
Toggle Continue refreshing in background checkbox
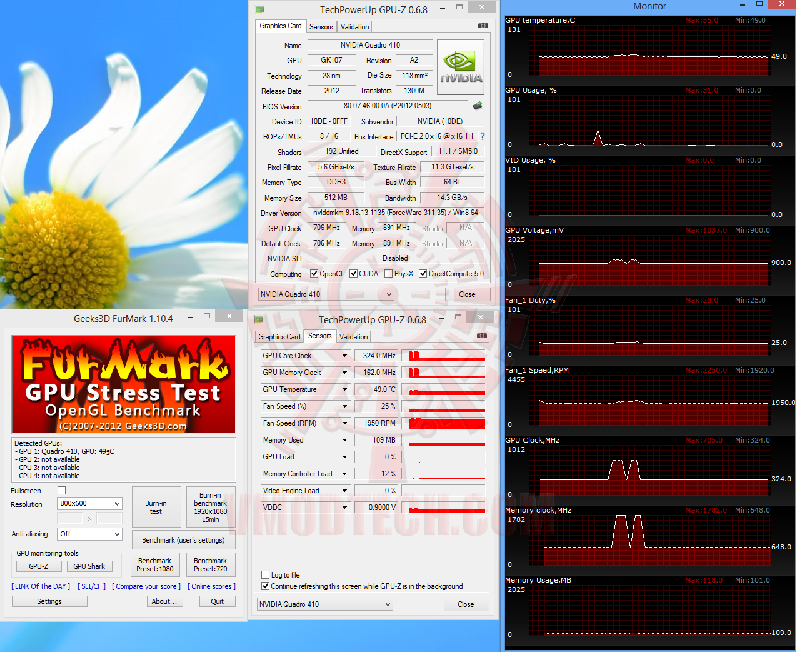click(x=266, y=586)
